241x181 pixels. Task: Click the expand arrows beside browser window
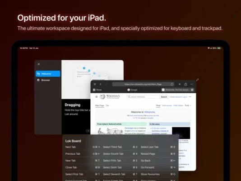[197, 80]
